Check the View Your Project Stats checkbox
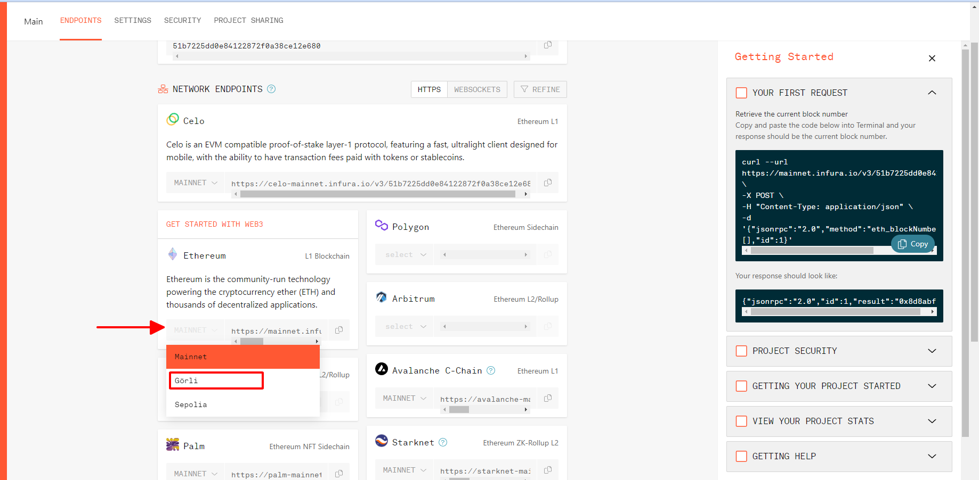The height and width of the screenshot is (480, 979). (x=741, y=421)
